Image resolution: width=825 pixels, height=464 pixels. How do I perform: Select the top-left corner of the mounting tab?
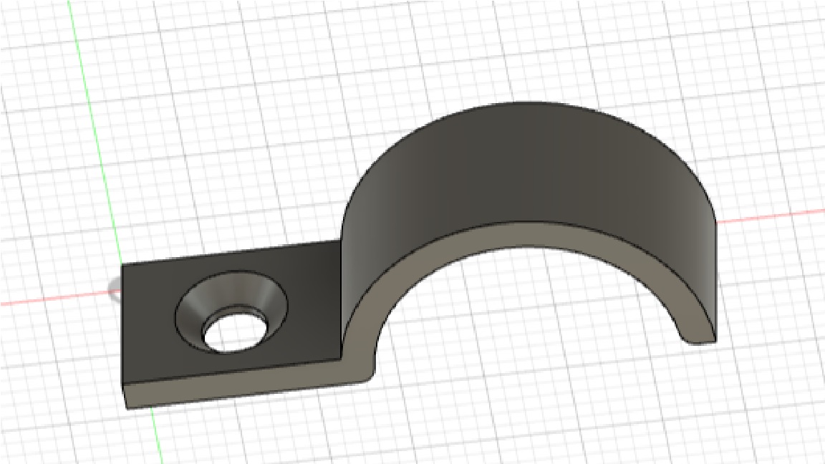pyautogui.click(x=122, y=266)
